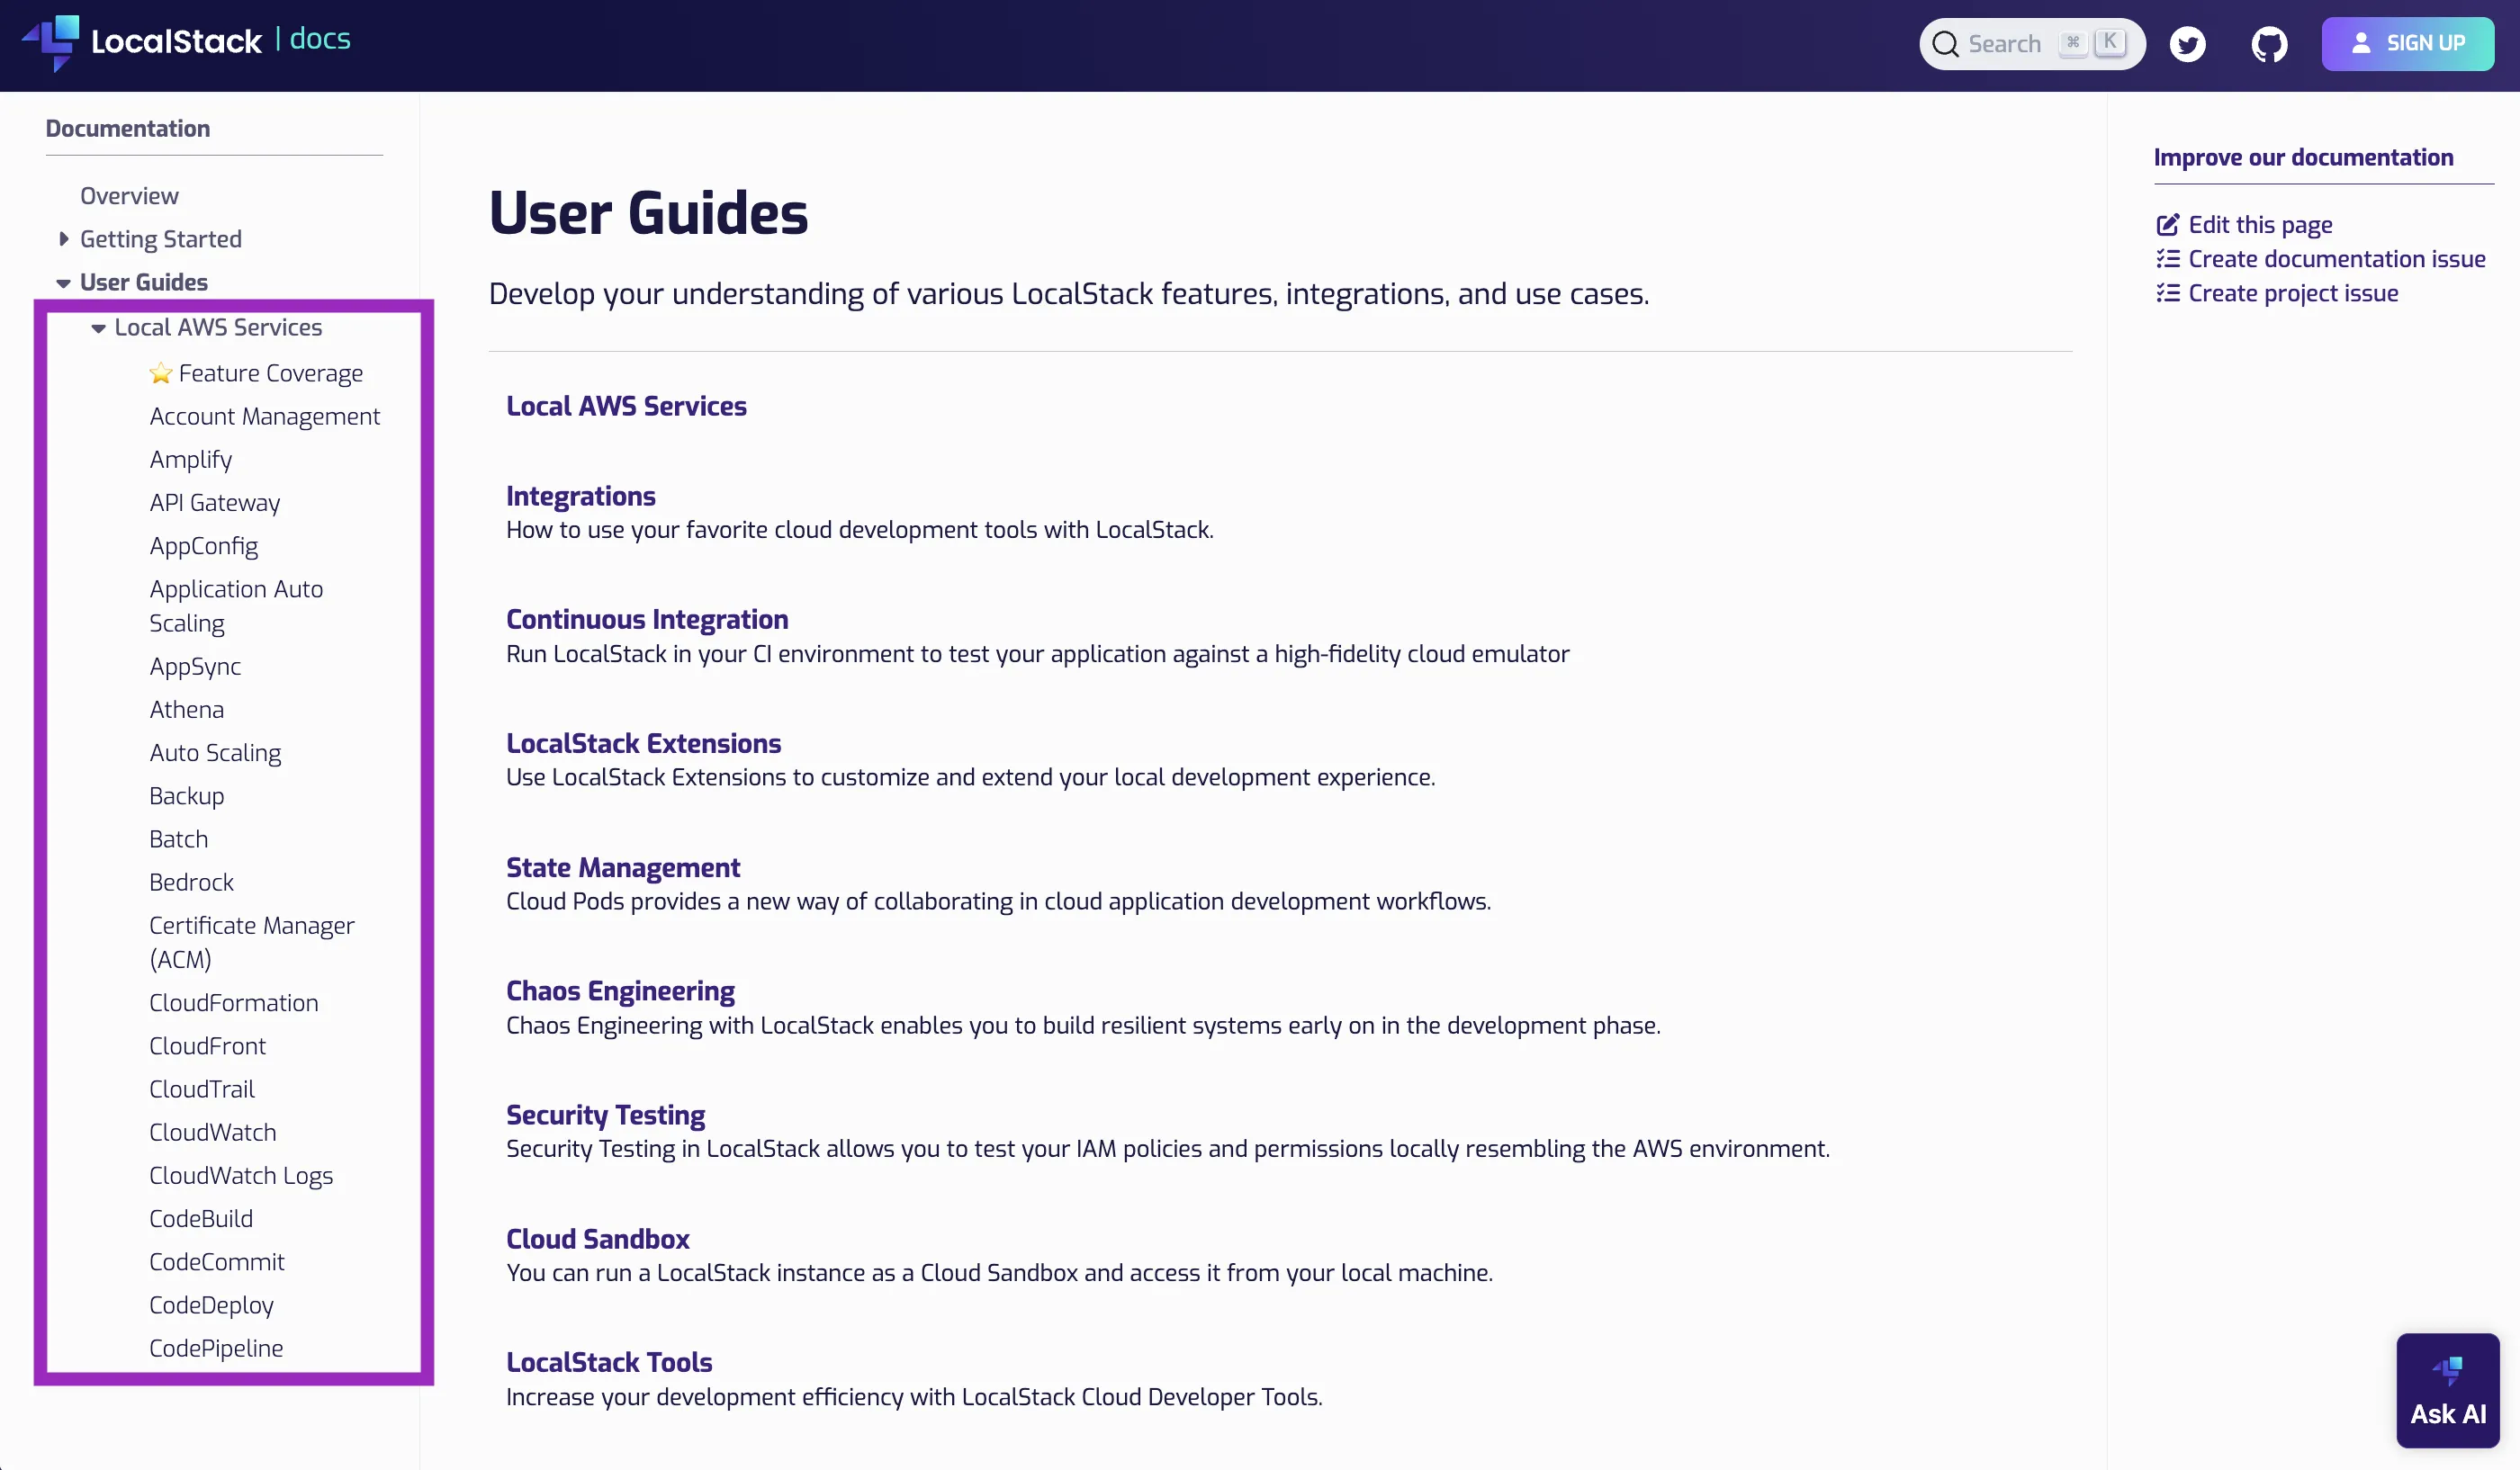Collapse the Local AWS Services section
Viewport: 2520px width, 1470px height.
tap(98, 327)
